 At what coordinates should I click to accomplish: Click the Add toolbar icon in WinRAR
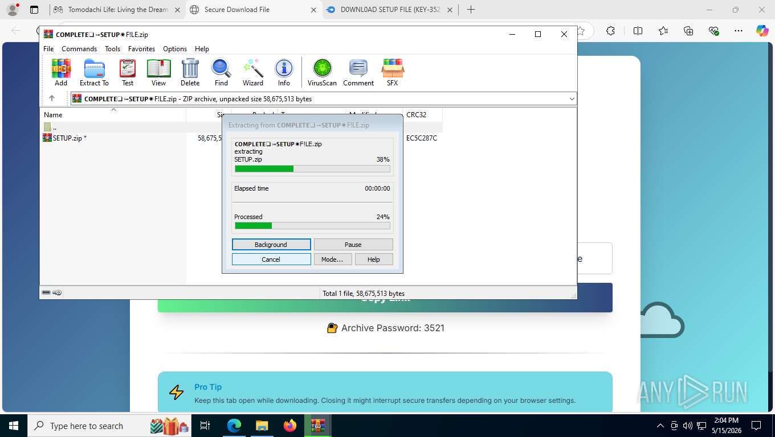[61, 72]
